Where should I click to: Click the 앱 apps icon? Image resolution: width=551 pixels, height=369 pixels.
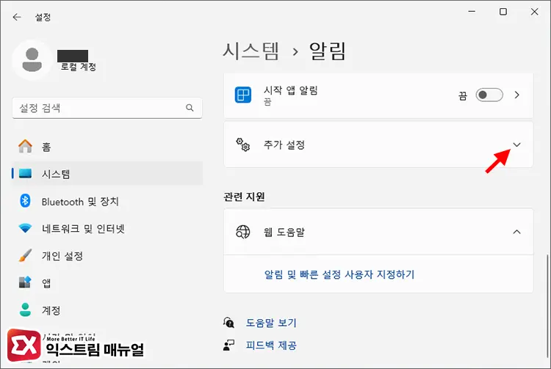click(x=25, y=282)
